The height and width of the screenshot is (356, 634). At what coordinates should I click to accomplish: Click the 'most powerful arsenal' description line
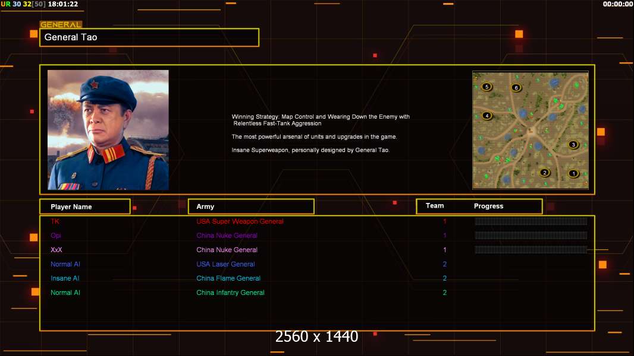[x=314, y=136]
